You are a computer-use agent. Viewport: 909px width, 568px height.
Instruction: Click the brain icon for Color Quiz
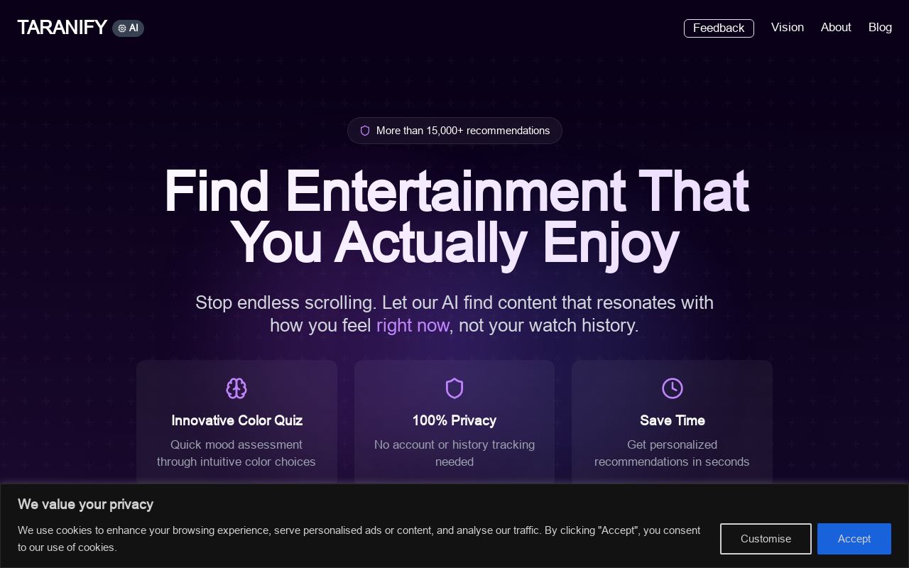pyautogui.click(x=236, y=388)
